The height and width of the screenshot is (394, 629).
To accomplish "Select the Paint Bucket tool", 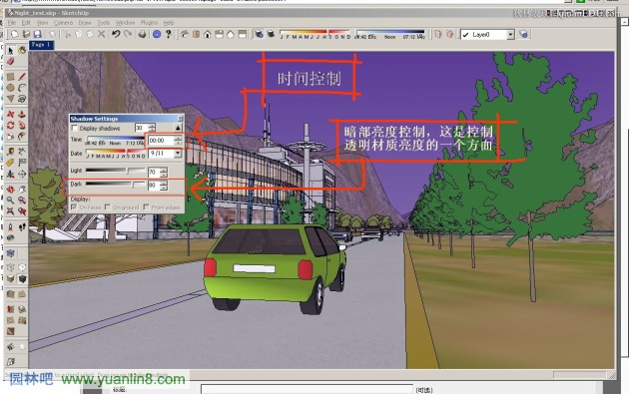I will 22,50.
